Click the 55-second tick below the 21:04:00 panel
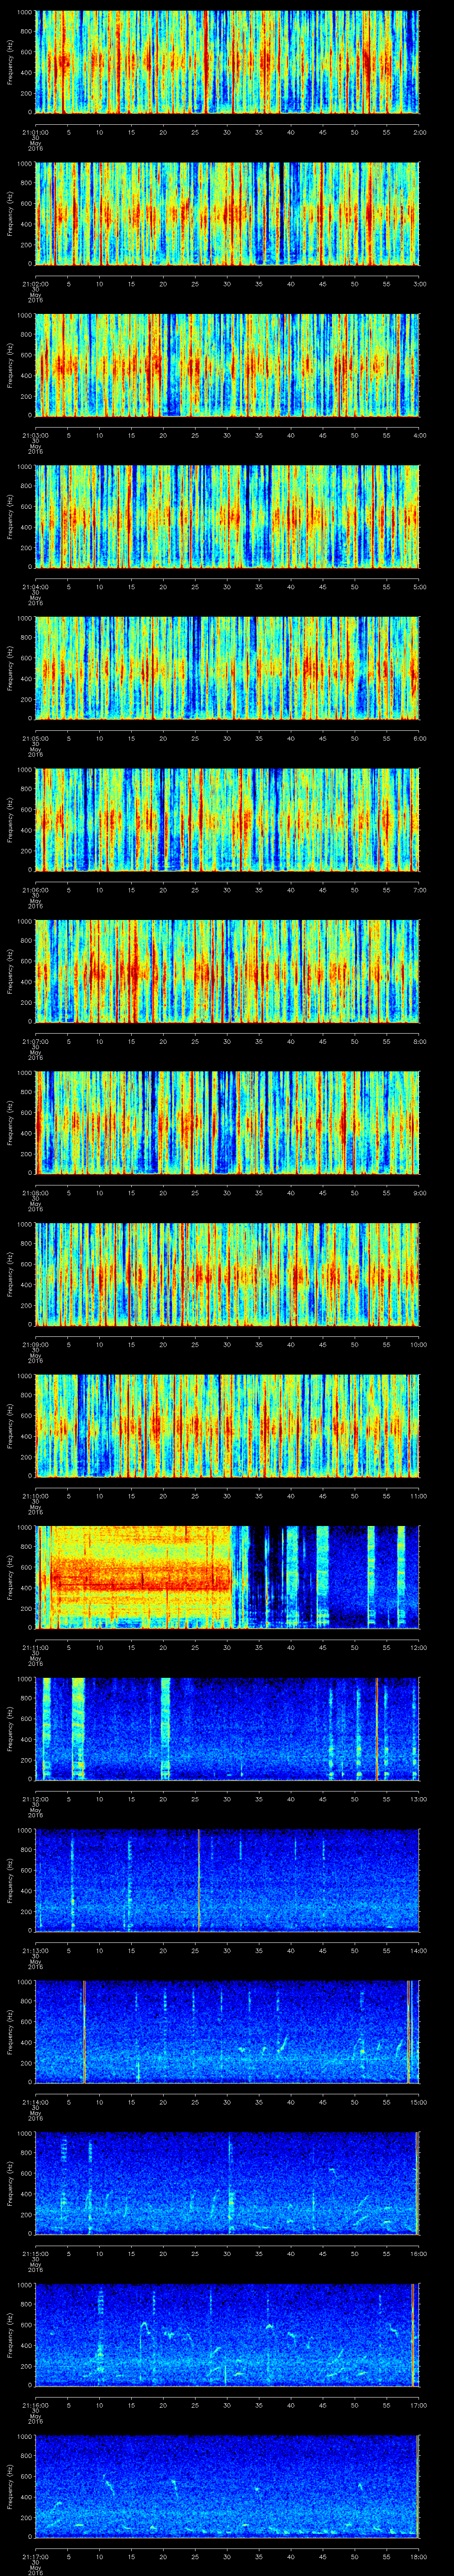This screenshot has height=2576, width=454. (387, 586)
